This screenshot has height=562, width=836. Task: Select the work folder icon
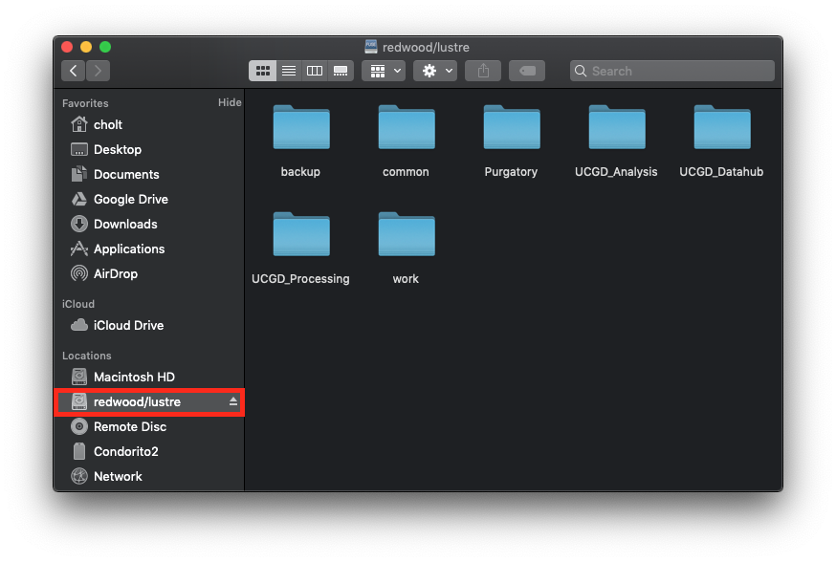coord(407,234)
